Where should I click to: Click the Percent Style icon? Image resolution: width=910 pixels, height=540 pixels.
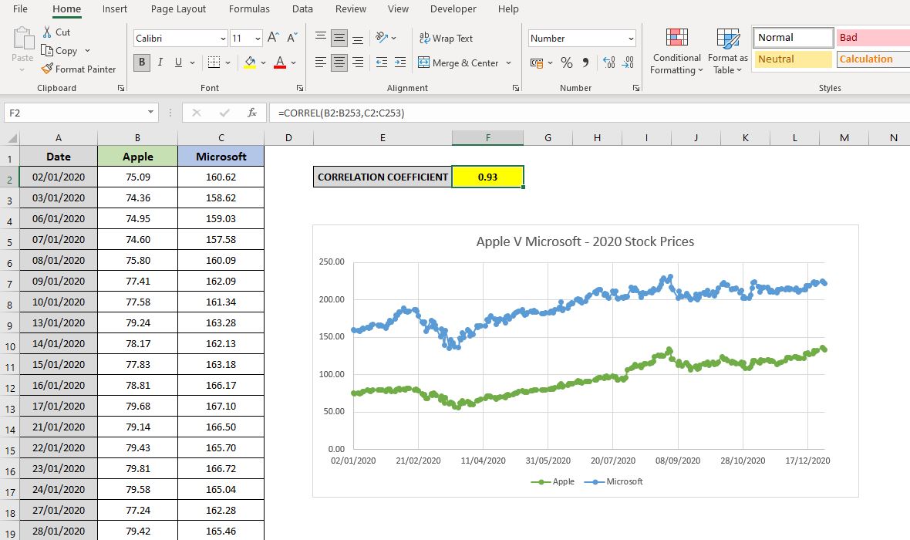566,62
